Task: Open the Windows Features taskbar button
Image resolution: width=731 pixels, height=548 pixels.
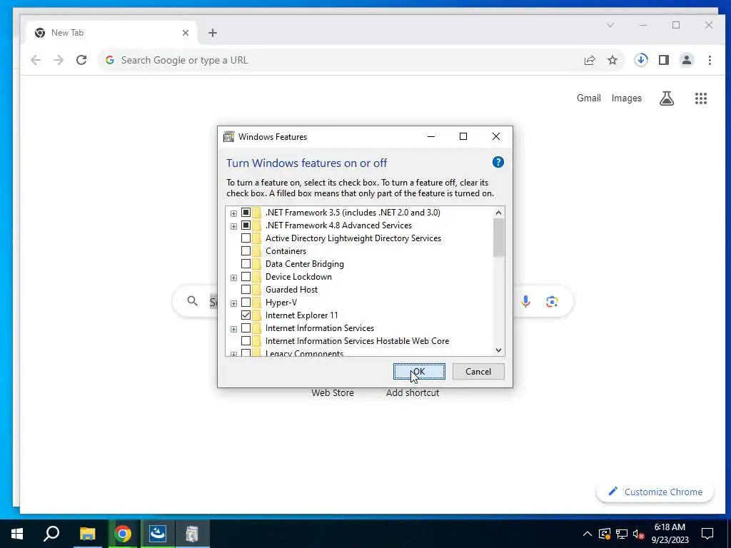Action: [192, 534]
